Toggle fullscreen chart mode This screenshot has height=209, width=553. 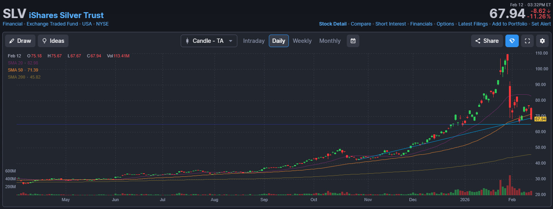tap(527, 41)
